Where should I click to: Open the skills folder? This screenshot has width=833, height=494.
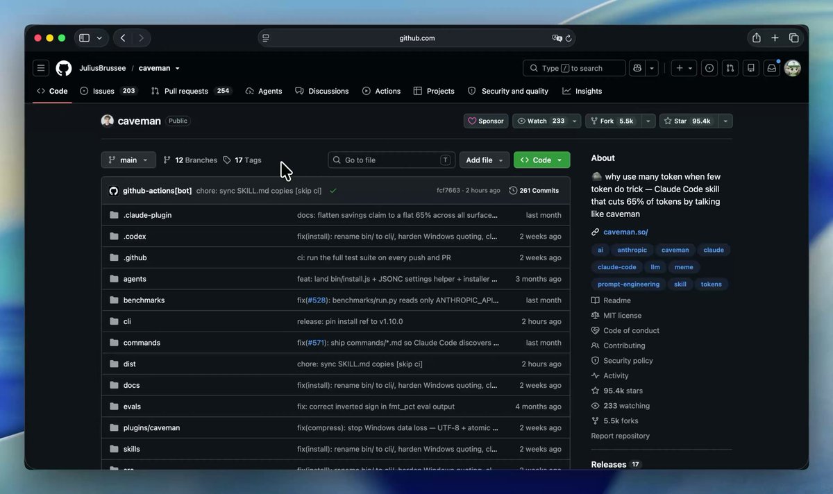(132, 449)
